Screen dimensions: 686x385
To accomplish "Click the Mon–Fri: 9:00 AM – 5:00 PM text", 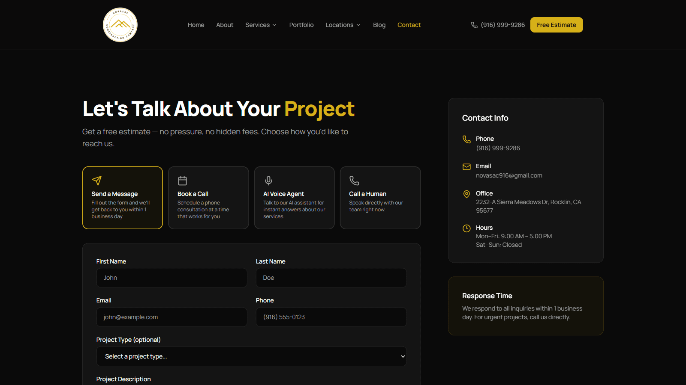I will coord(514,236).
